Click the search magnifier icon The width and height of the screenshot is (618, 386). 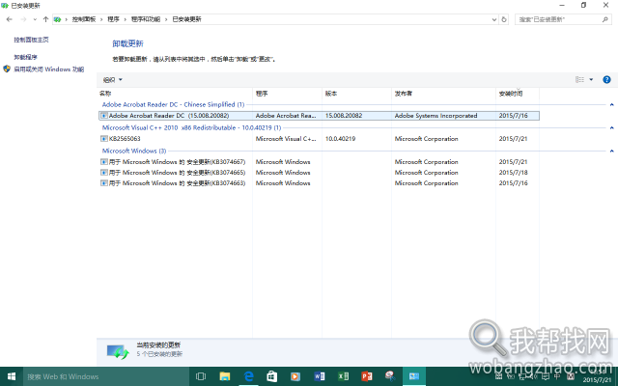pos(605,19)
